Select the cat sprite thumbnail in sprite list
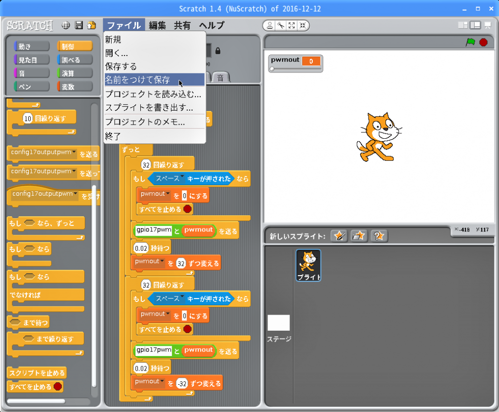This screenshot has height=412, width=499. tap(308, 265)
